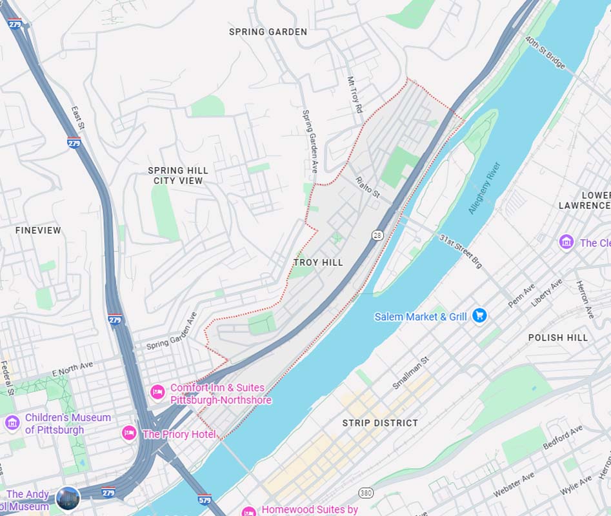Screen dimensions: 611x516
Task: Click the Allegheny River label
Action: pos(484,188)
